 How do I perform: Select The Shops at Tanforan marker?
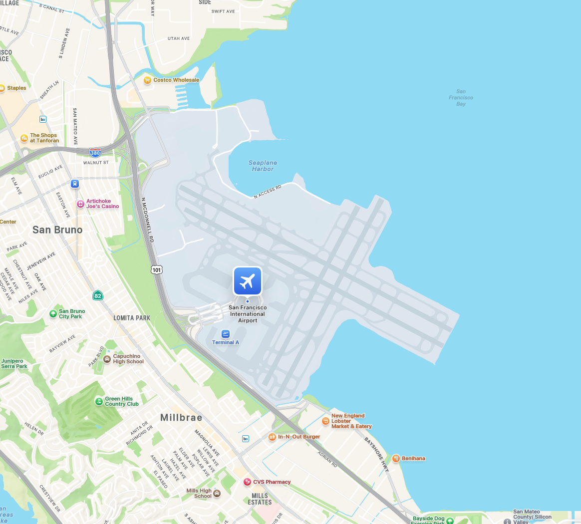point(24,138)
